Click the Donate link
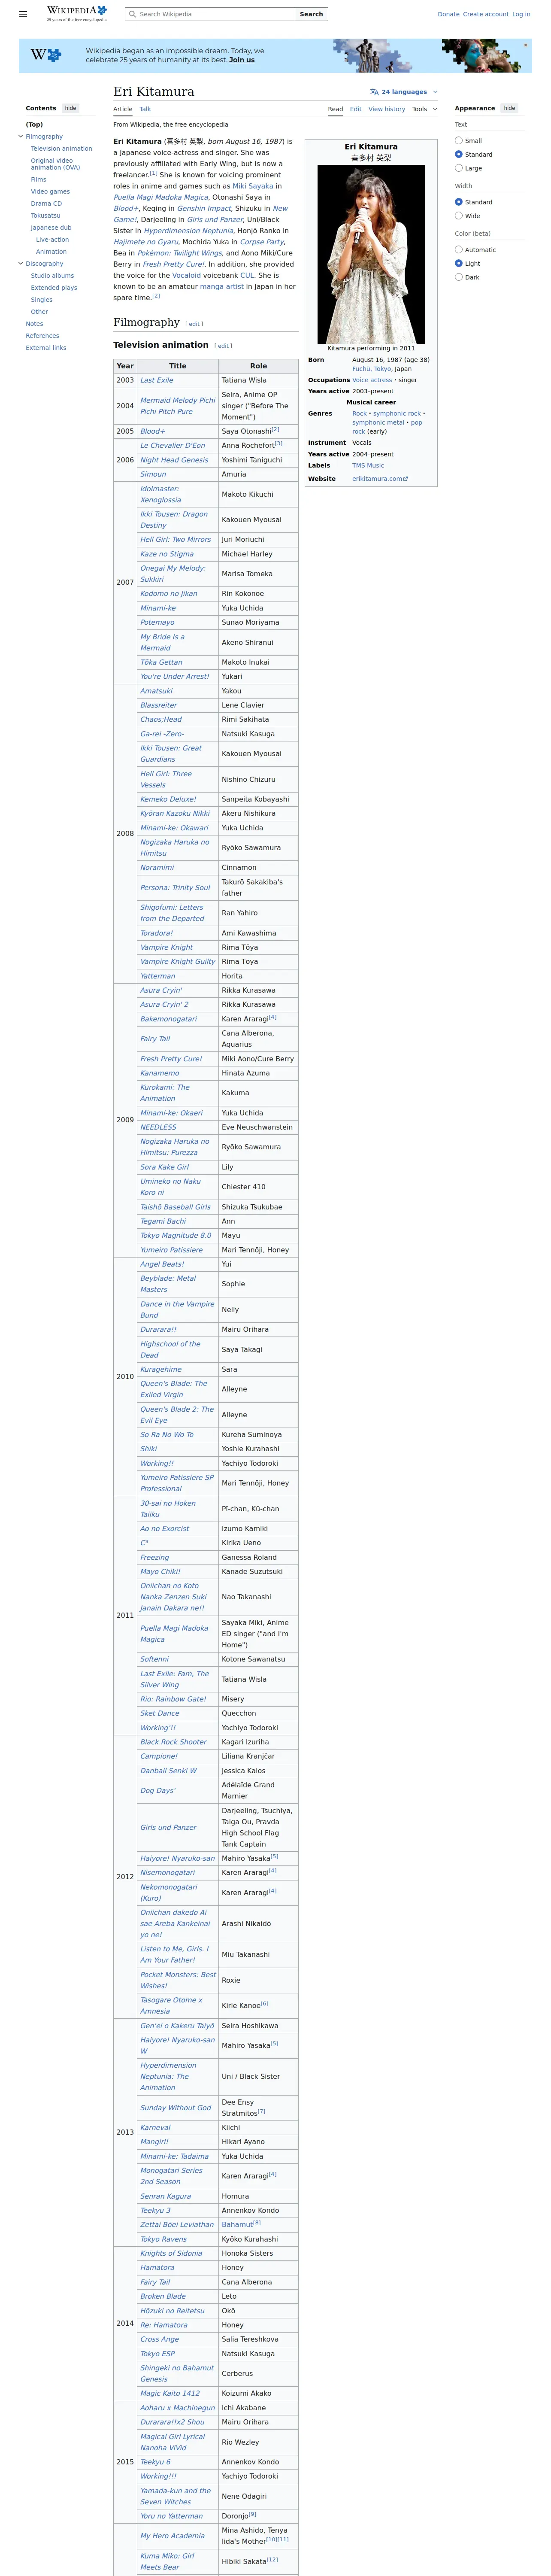 pyautogui.click(x=448, y=14)
